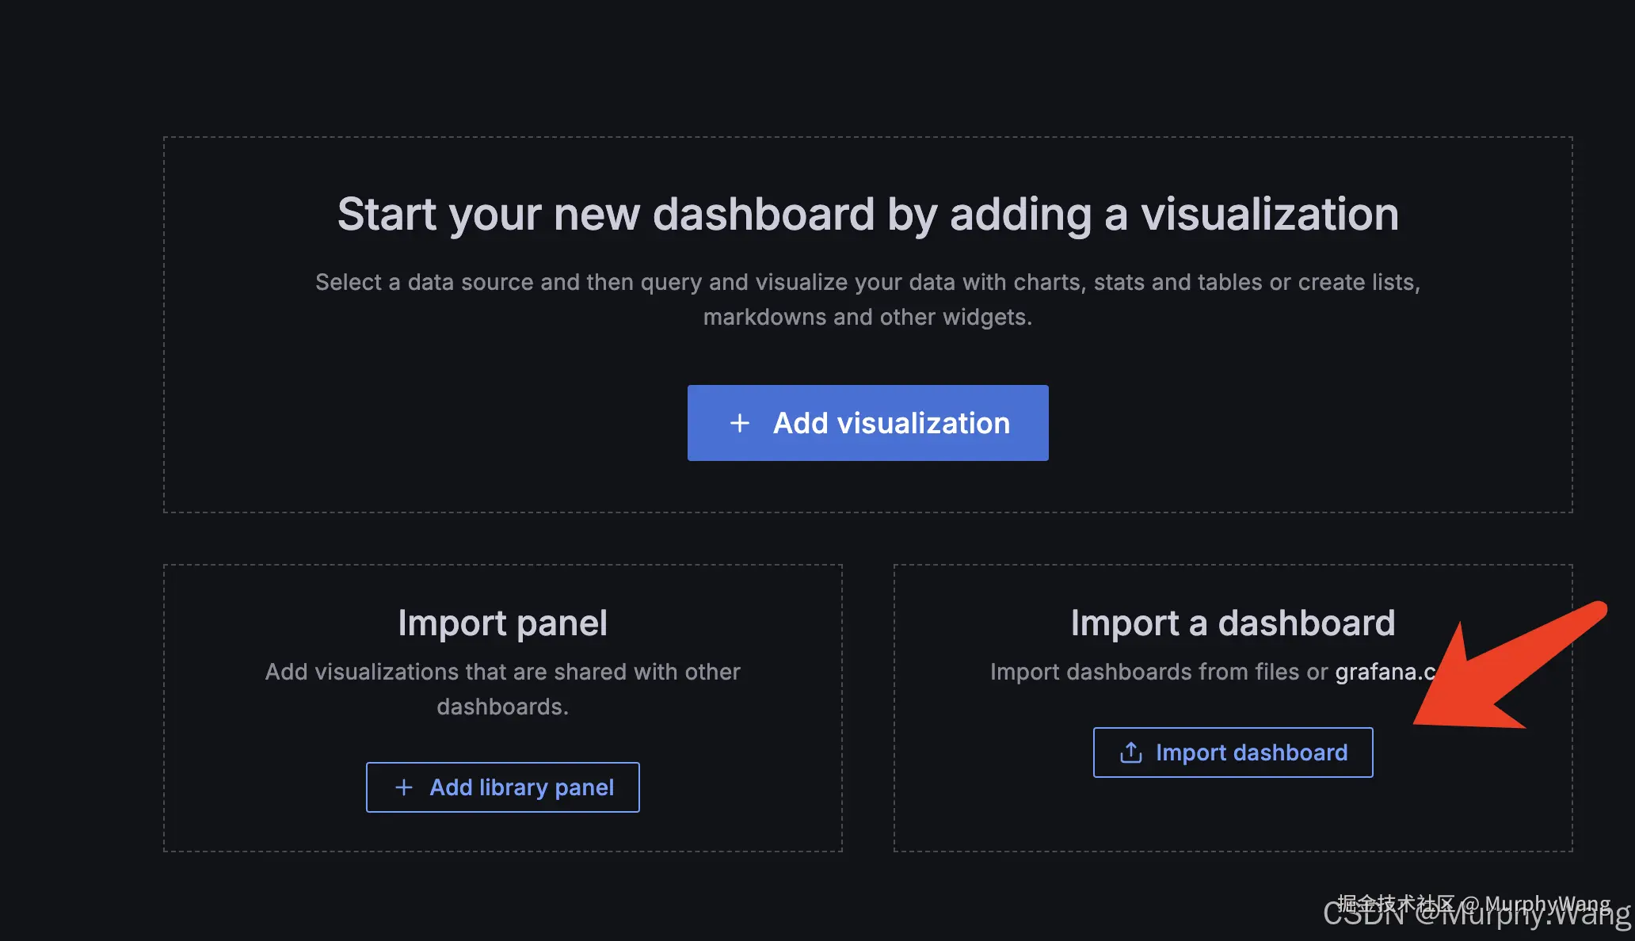Click empty space below the Add library panel button
The width and height of the screenshot is (1635, 941).
pyautogui.click(x=502, y=832)
